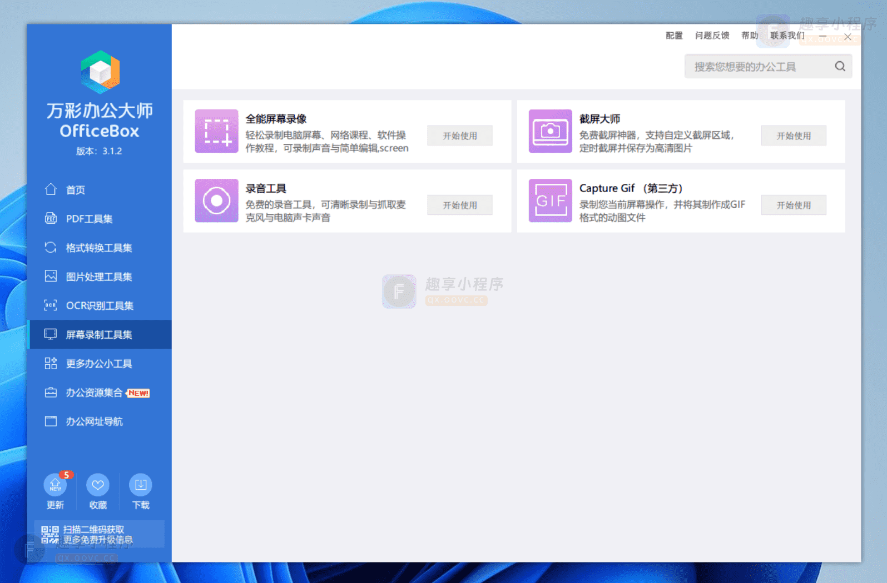The image size is (887, 583).
Task: Start using 录音工具 via 开始使用
Action: 460,205
